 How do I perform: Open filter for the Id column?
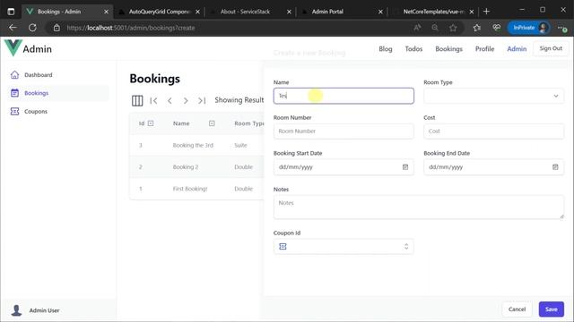151,123
